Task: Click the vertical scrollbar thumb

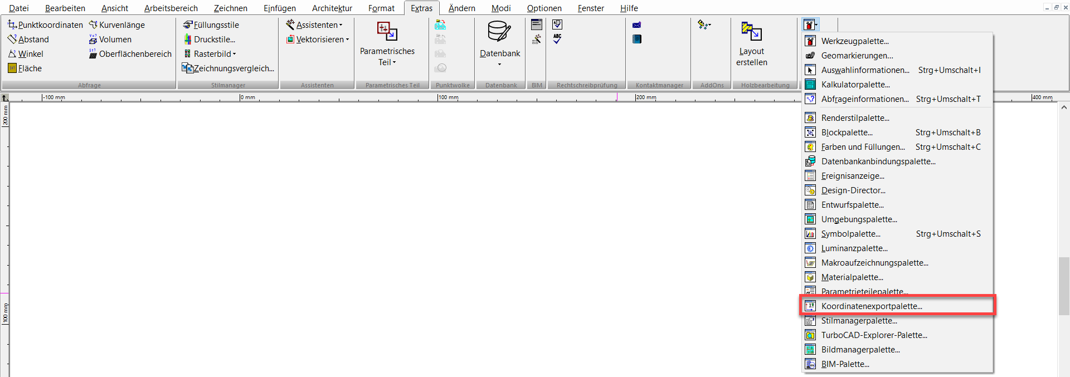Action: tap(1064, 287)
